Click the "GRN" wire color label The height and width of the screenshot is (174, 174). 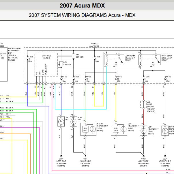[84, 94]
